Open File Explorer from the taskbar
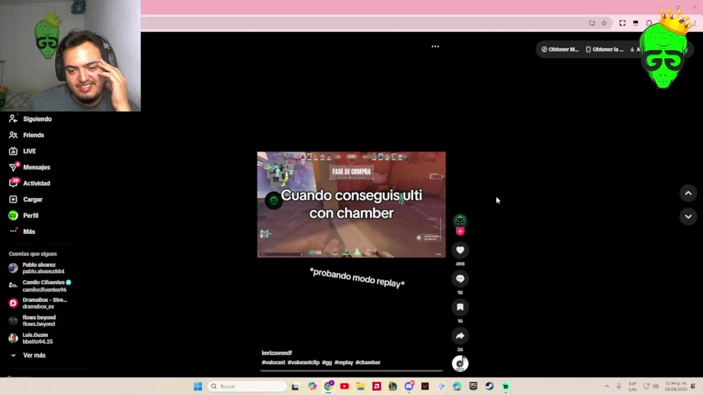This screenshot has height=395, width=703. click(x=360, y=386)
